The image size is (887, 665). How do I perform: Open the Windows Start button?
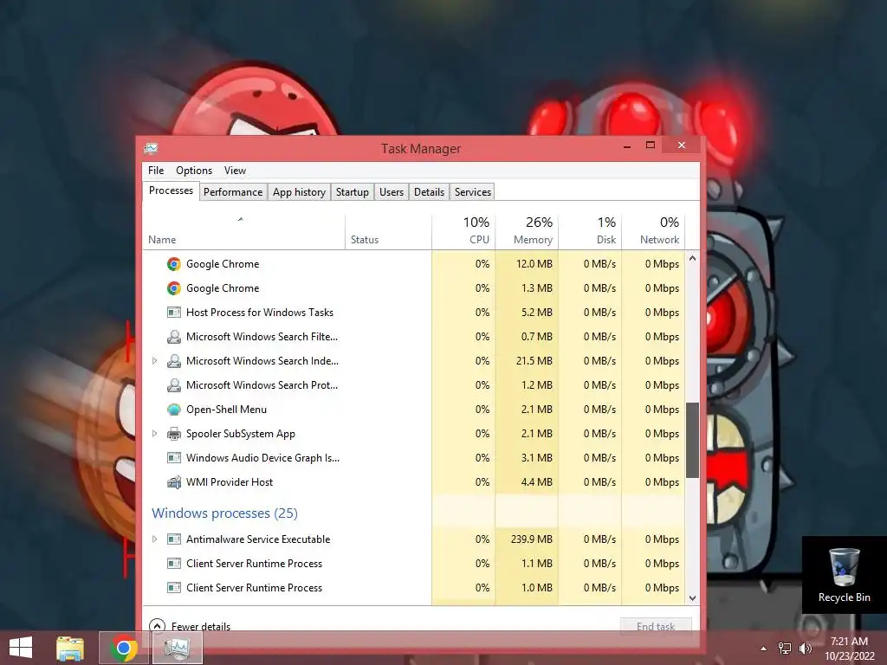21,648
